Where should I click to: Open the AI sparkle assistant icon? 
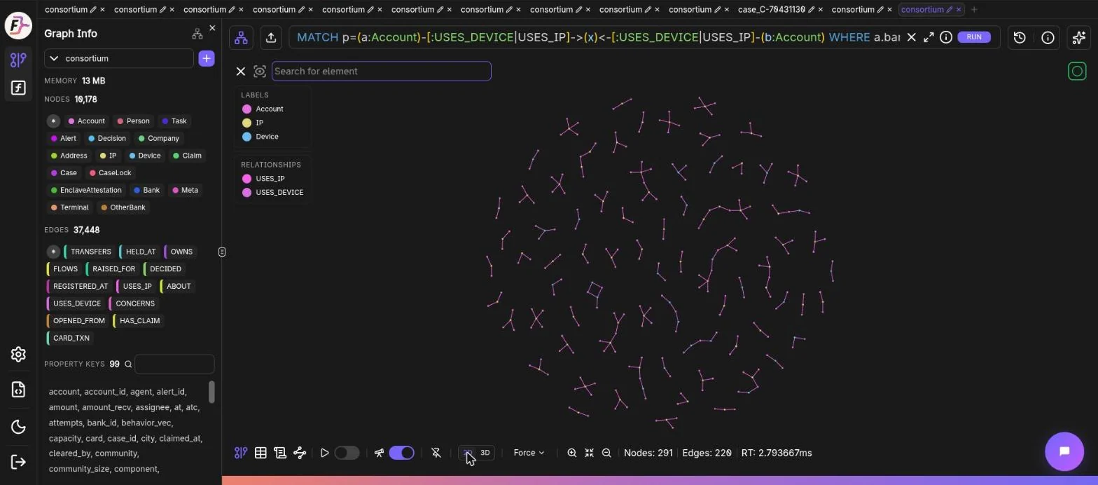pos(1079,38)
